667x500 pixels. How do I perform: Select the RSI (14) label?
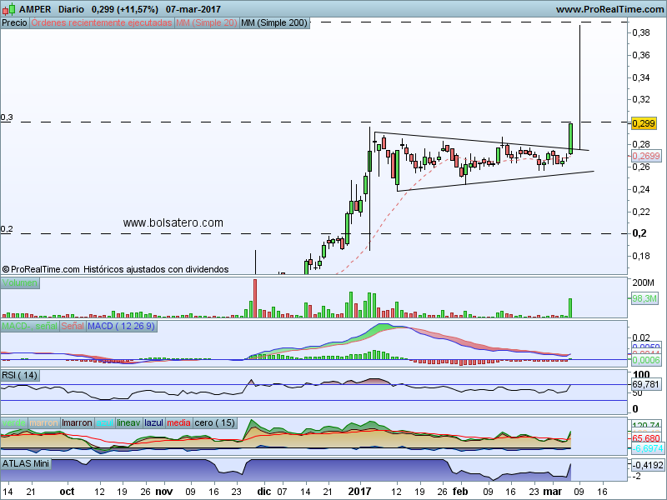point(20,374)
